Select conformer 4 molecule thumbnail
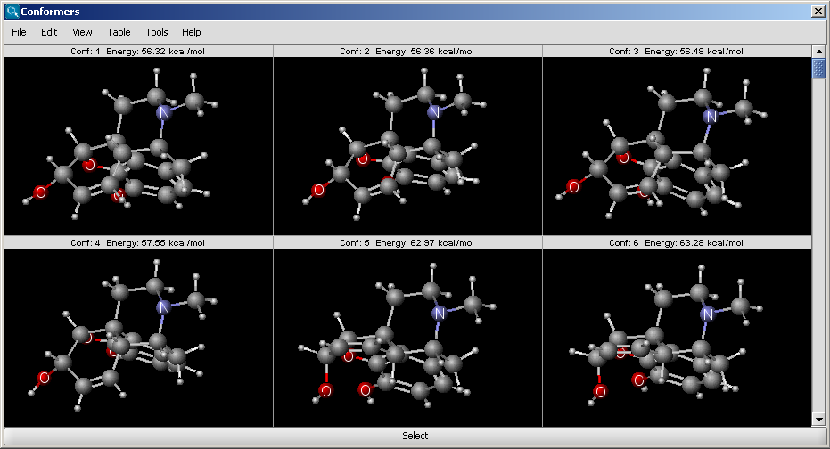 [x=138, y=338]
